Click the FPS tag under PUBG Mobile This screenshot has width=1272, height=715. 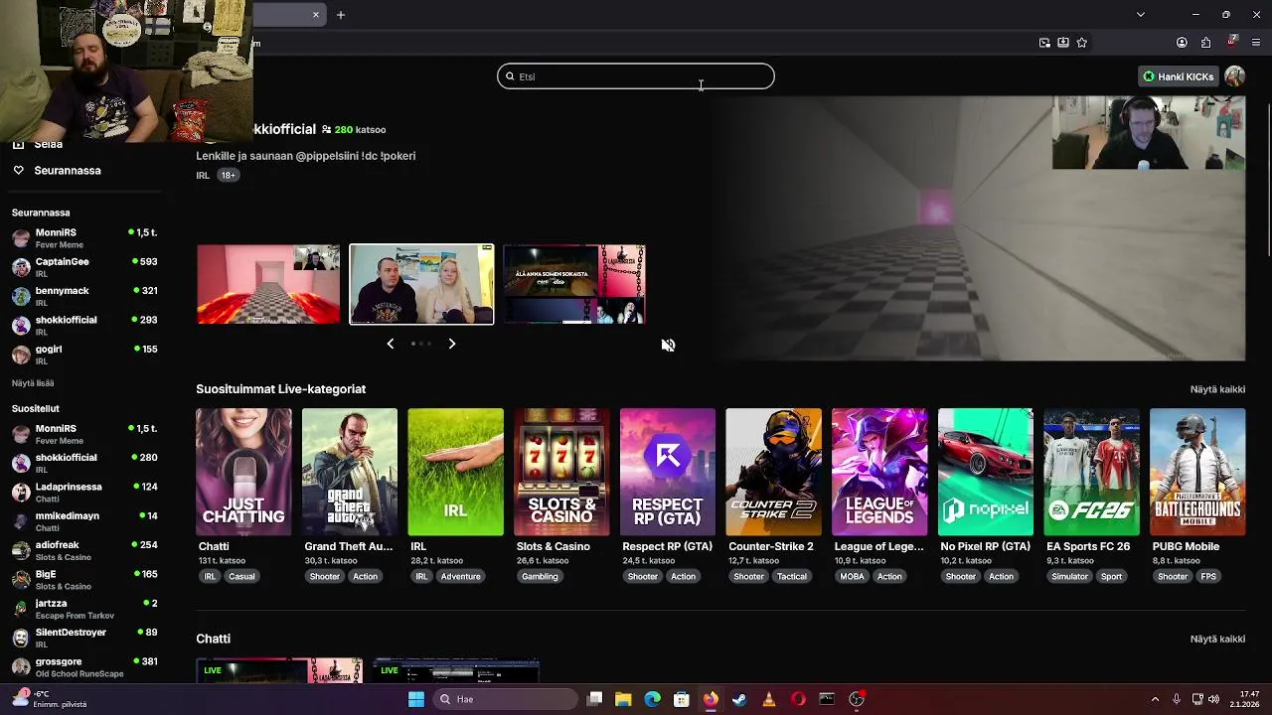[x=1208, y=576]
